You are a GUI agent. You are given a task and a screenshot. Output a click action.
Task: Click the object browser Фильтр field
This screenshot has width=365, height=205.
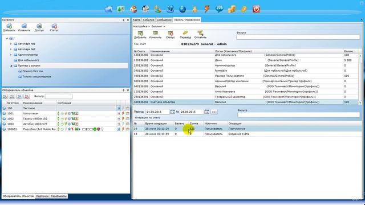pyautogui.click(x=58, y=96)
